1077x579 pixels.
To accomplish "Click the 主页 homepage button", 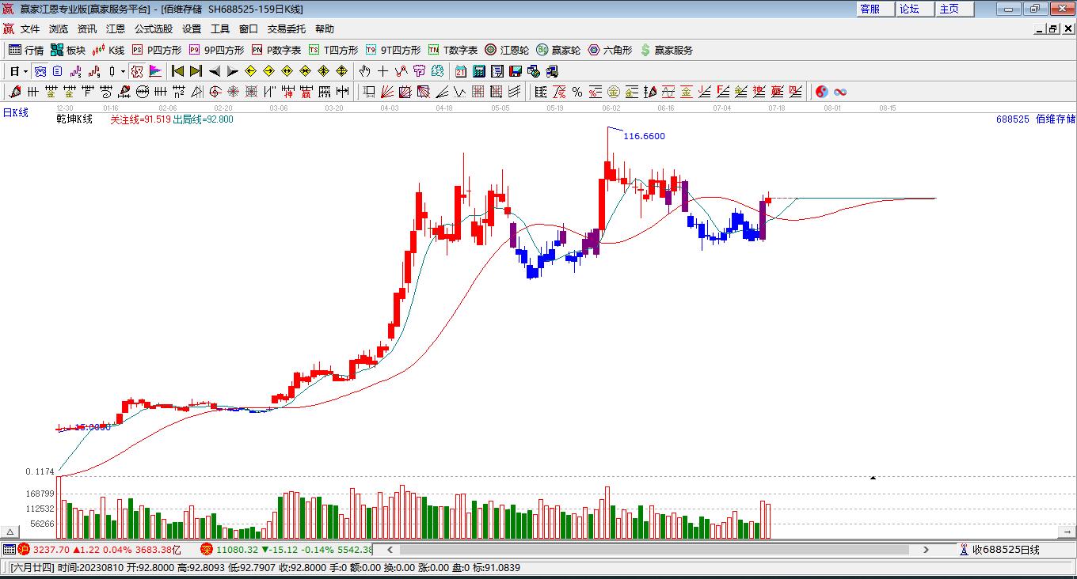I will click(954, 9).
